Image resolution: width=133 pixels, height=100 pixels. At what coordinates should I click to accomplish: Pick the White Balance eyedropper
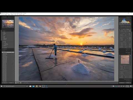[x=120, y=30]
